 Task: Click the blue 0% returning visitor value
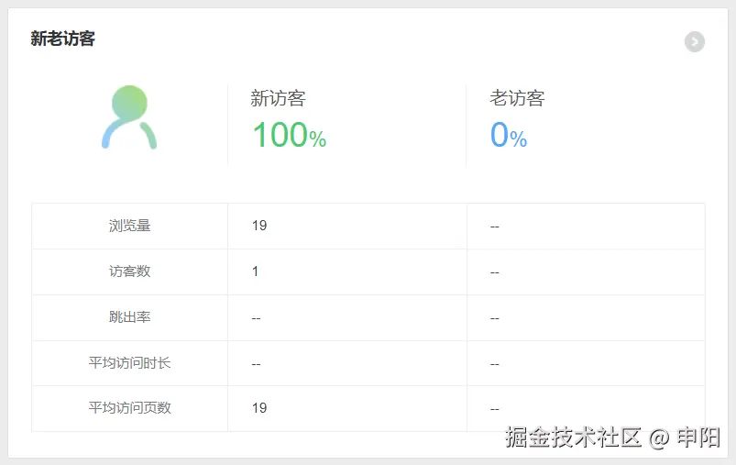pos(508,135)
